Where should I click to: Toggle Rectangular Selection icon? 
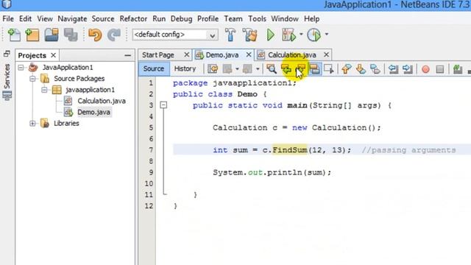pos(329,68)
